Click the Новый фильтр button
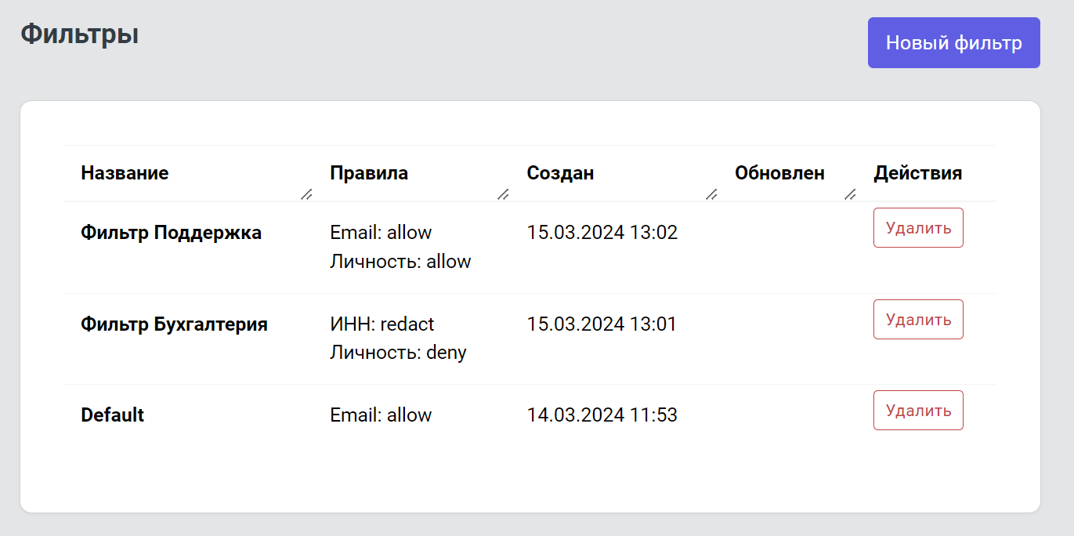 pos(953,43)
